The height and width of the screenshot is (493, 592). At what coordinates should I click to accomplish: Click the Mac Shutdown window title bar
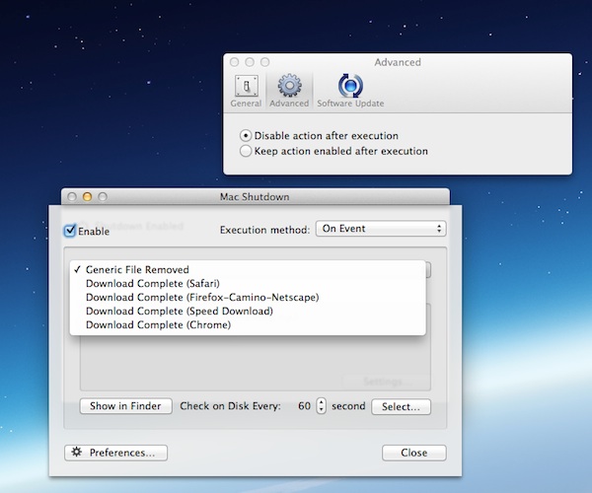[256, 196]
